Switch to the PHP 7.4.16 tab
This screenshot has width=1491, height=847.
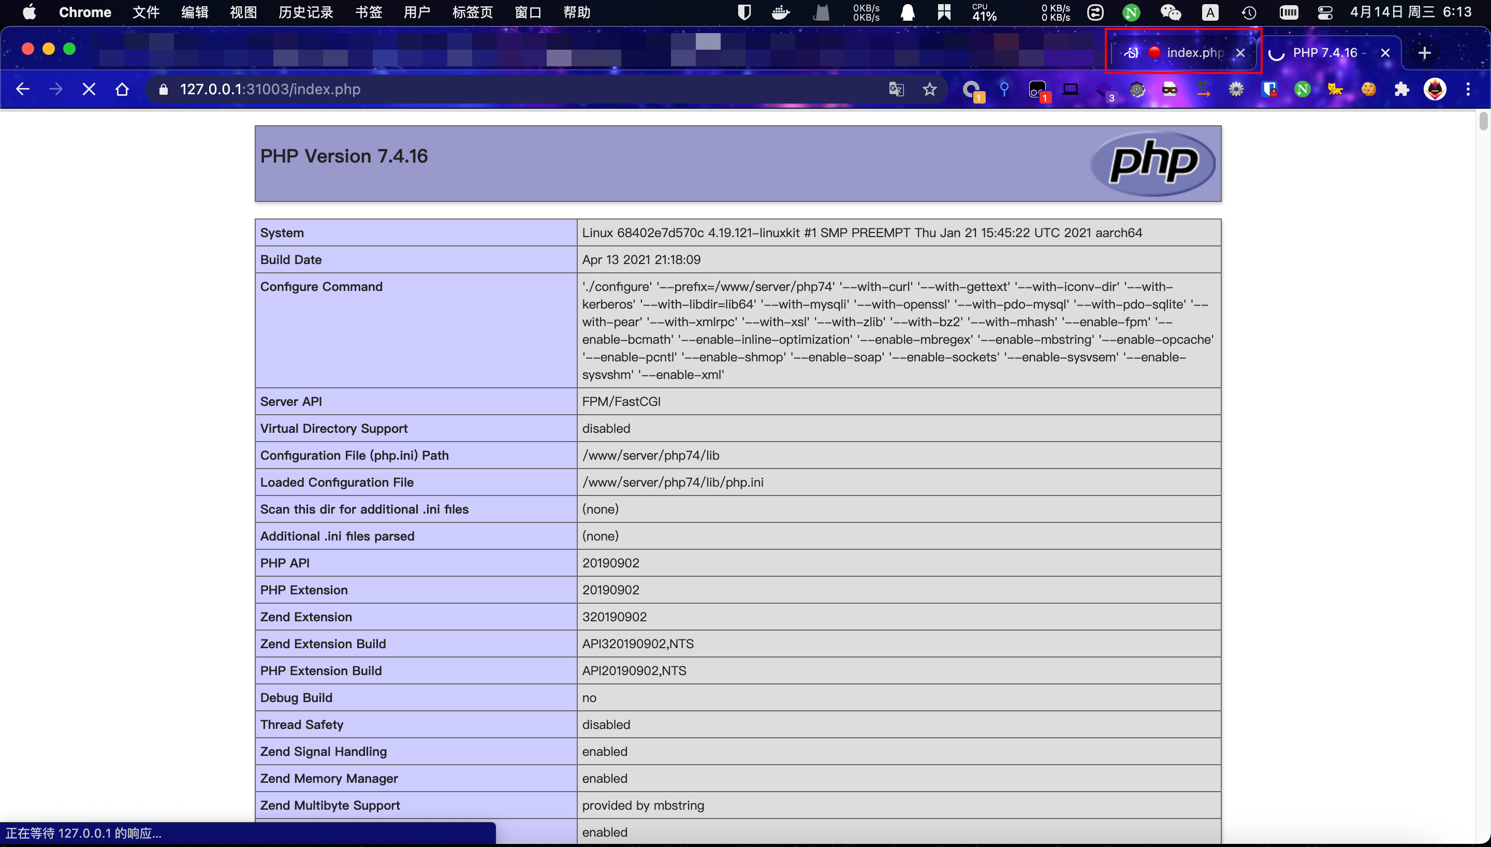point(1325,53)
